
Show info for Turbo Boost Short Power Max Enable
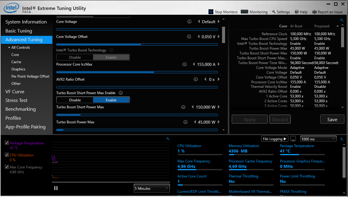point(121,93)
